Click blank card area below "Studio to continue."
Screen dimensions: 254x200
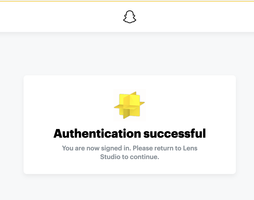(130, 167)
